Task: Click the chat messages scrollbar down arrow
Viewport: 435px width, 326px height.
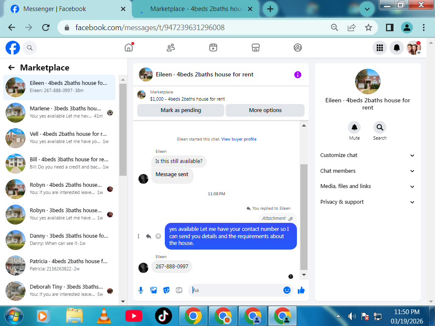Action: [x=304, y=275]
